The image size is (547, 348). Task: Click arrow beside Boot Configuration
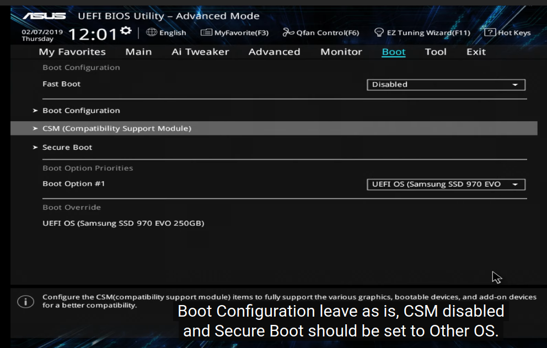[x=35, y=111]
